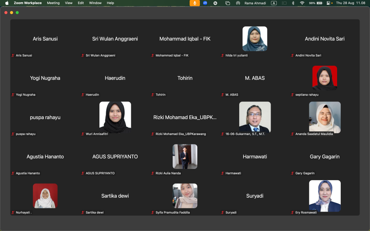Image resolution: width=370 pixels, height=231 pixels.
Task: Click the battery status icon
Action: [x=320, y=3]
